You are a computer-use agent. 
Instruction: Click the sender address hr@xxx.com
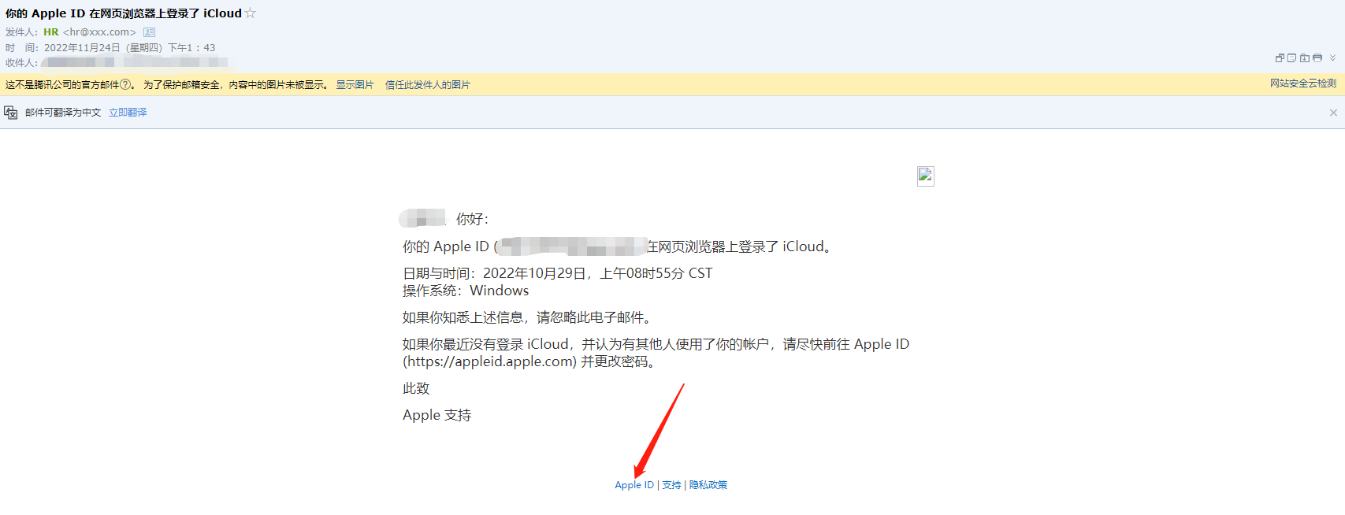pos(99,32)
